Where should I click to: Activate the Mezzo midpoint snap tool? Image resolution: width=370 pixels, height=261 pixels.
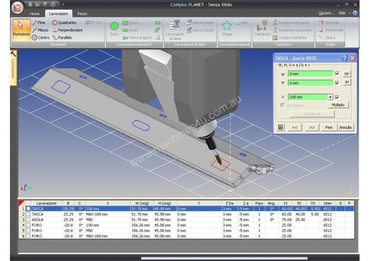point(40,30)
